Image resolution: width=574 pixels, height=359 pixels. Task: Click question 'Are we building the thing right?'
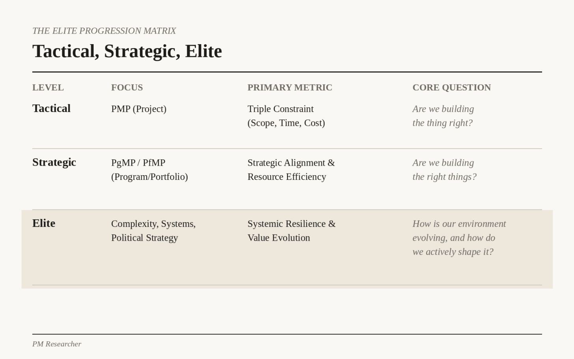pos(443,116)
